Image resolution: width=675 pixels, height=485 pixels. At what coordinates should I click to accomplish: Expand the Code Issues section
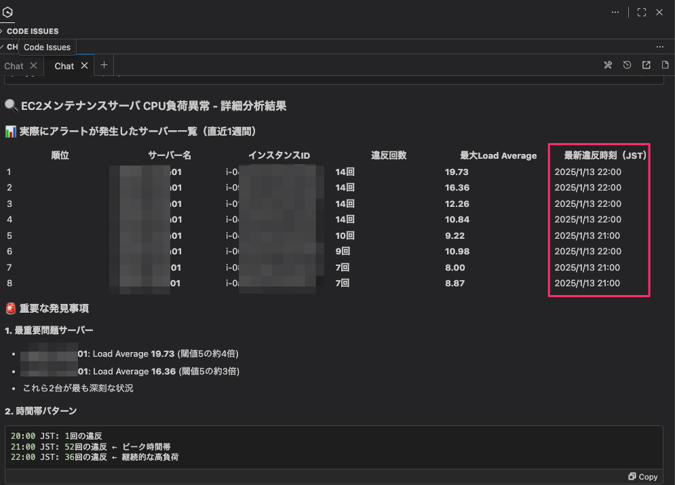point(2,31)
